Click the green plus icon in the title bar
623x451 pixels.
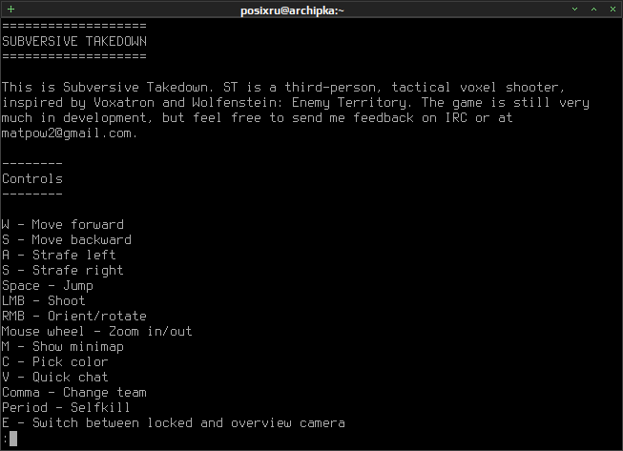coord(10,10)
